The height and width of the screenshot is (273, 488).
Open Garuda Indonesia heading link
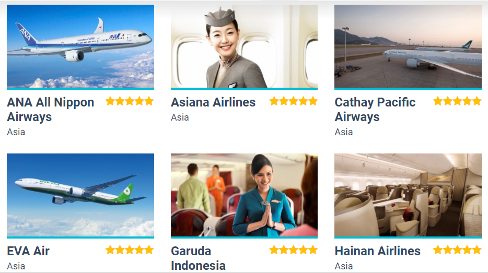(x=198, y=258)
